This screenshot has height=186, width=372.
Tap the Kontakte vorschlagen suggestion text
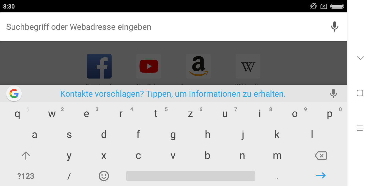[173, 94]
